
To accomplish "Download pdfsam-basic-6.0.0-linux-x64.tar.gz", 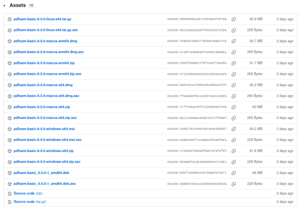I will pyautogui.click(x=43, y=19).
